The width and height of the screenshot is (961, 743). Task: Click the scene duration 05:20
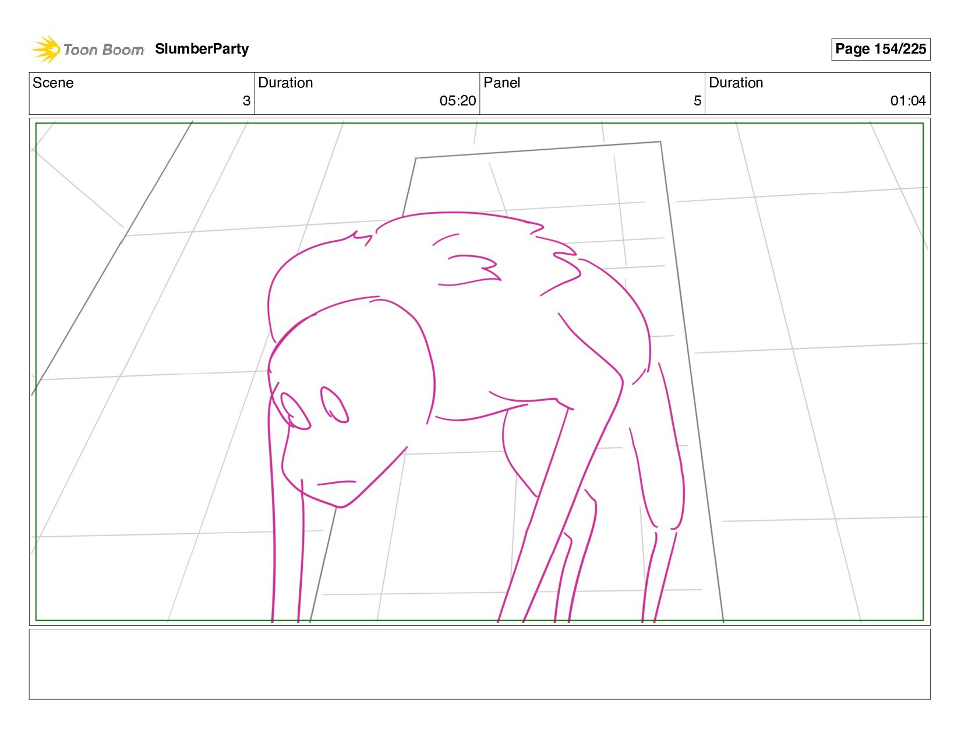tap(458, 101)
